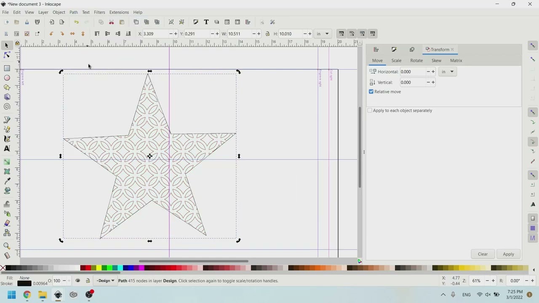
Task: Open the File menu
Action: point(5,12)
